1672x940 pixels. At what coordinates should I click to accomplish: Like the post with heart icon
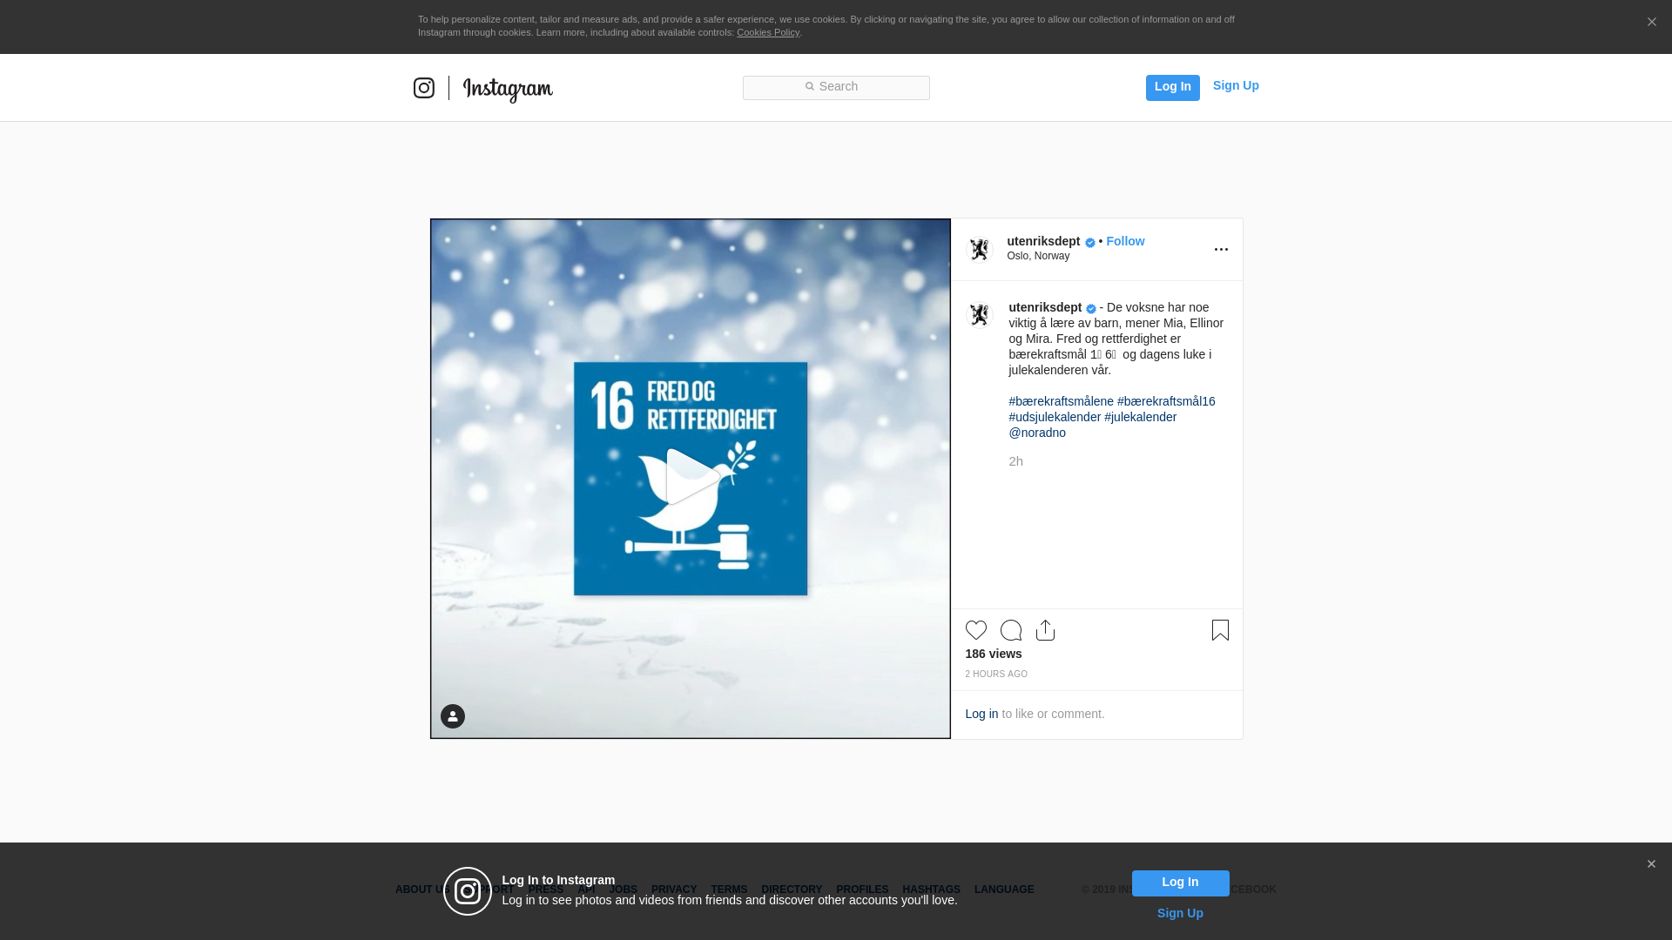pyautogui.click(x=975, y=630)
